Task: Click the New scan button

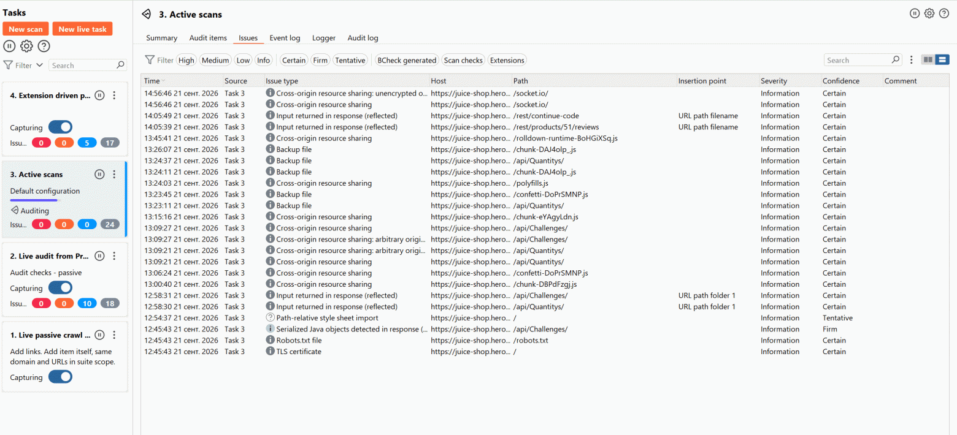Action: click(26, 29)
